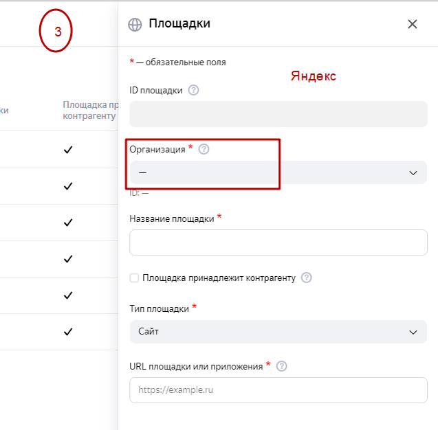
Task: Click the URL площадки input field
Action: 278,389
